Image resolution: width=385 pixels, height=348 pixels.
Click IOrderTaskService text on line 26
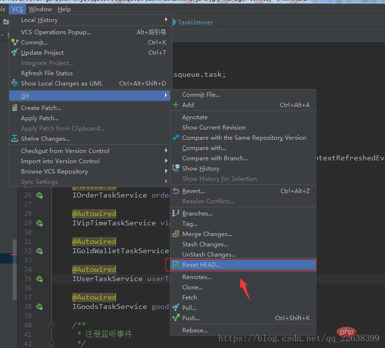tap(109, 195)
